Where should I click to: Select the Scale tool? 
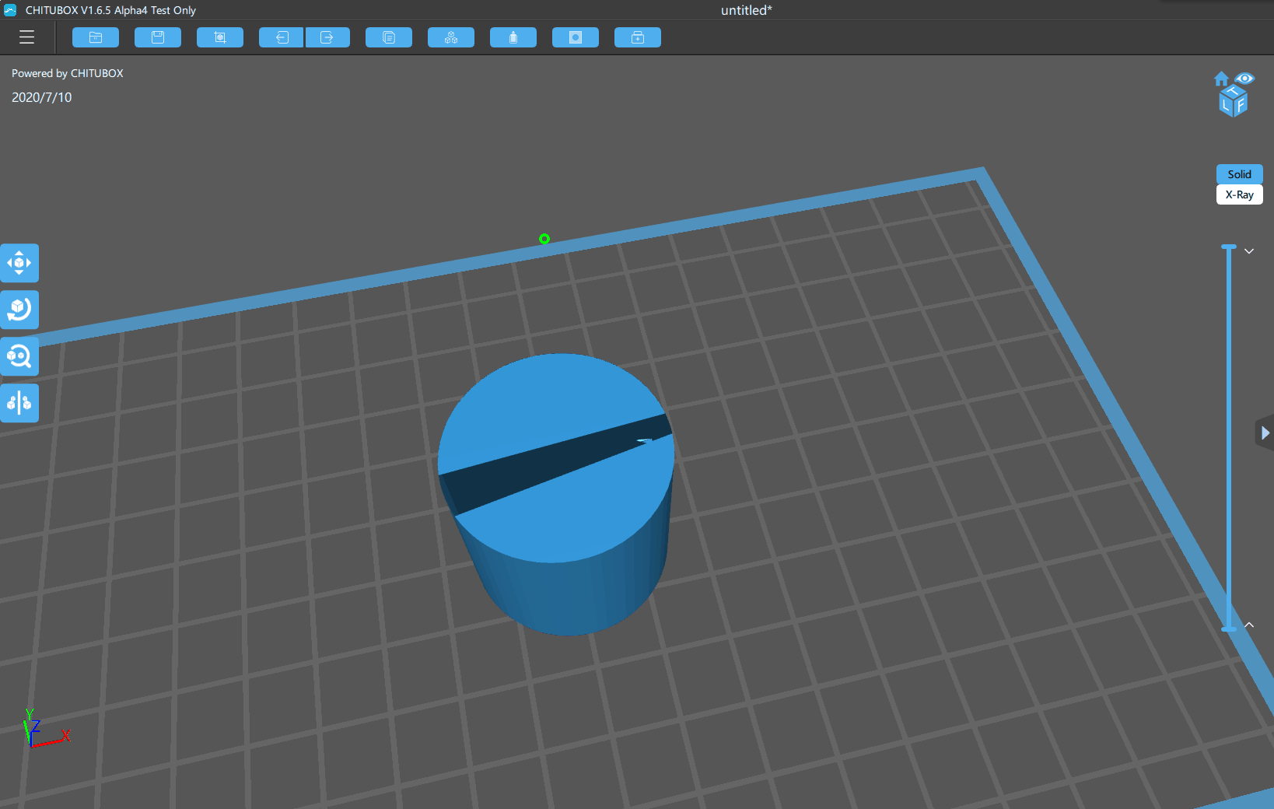point(19,356)
